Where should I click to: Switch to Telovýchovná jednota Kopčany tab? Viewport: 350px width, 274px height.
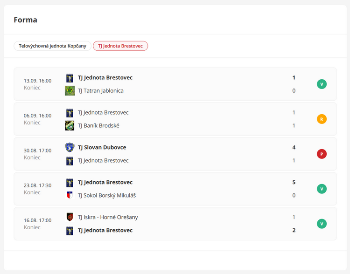(52, 46)
